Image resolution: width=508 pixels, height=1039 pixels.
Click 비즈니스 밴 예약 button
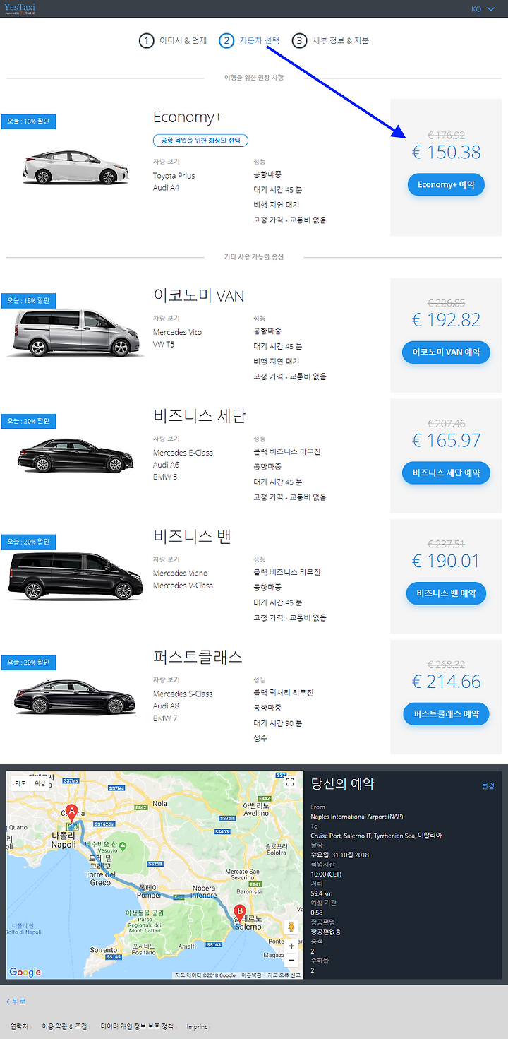click(x=446, y=593)
